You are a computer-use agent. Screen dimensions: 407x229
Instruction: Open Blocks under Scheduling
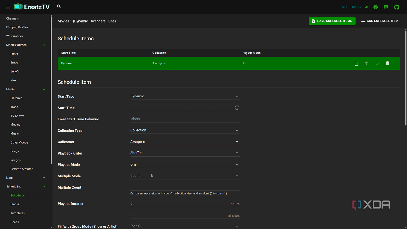click(15, 204)
